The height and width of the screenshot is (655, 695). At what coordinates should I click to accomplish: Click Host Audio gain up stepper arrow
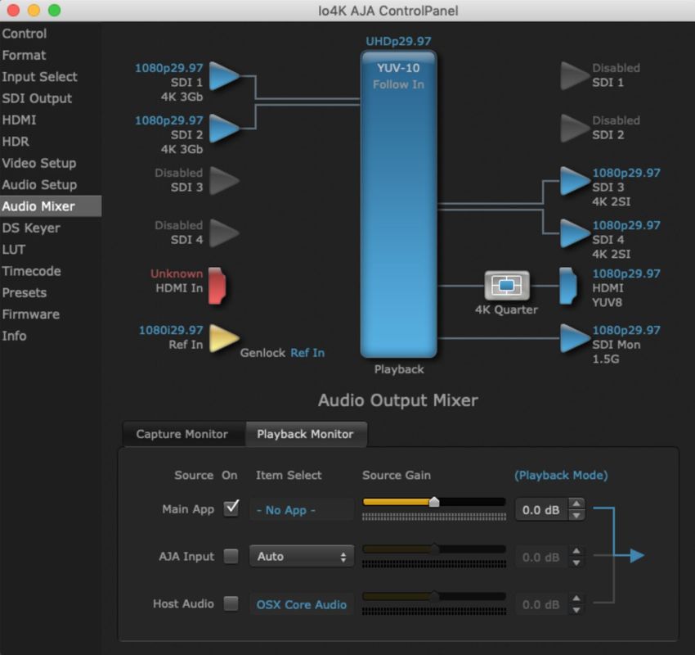point(576,599)
